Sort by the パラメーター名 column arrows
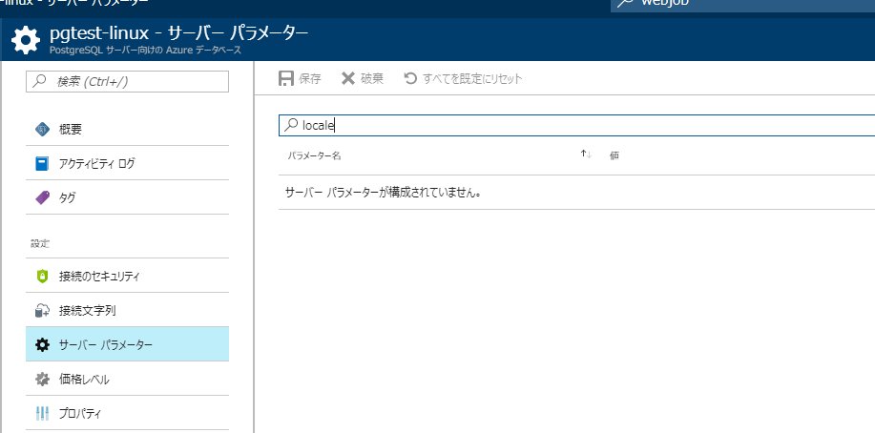 [x=586, y=155]
